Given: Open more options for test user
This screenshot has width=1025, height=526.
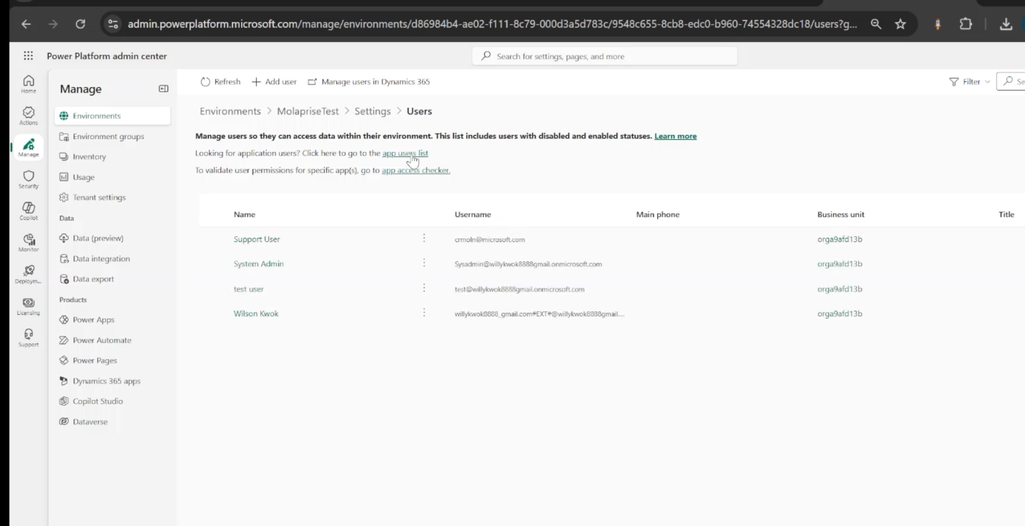Looking at the screenshot, I should (x=424, y=288).
